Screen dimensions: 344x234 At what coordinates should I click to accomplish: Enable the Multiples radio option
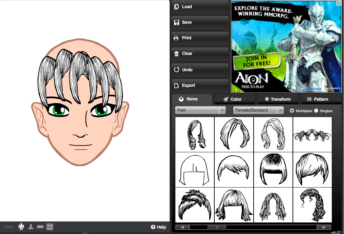[x=292, y=111]
